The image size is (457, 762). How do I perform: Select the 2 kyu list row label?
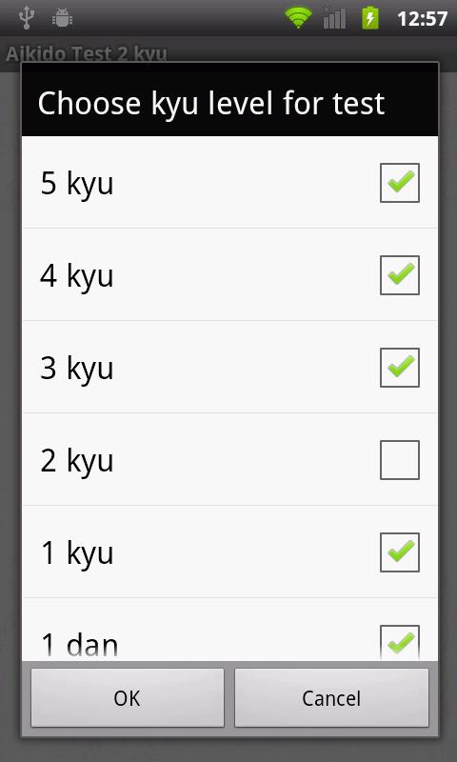click(x=77, y=462)
